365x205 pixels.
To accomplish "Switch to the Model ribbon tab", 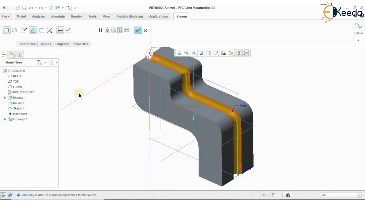I will pos(21,17).
